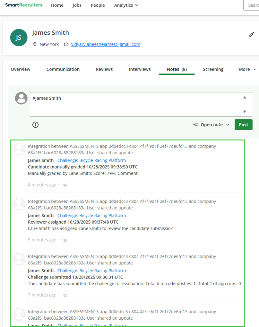The height and width of the screenshot is (327, 259).
Task: Click scroll-down arrow in note text box
Action: pyautogui.click(x=245, y=111)
